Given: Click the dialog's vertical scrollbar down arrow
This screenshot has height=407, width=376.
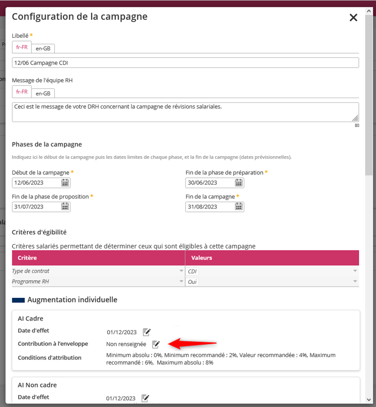Looking at the screenshot, I should pyautogui.click(x=368, y=399).
